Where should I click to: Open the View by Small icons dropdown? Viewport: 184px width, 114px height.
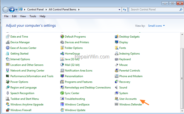click(x=156, y=26)
